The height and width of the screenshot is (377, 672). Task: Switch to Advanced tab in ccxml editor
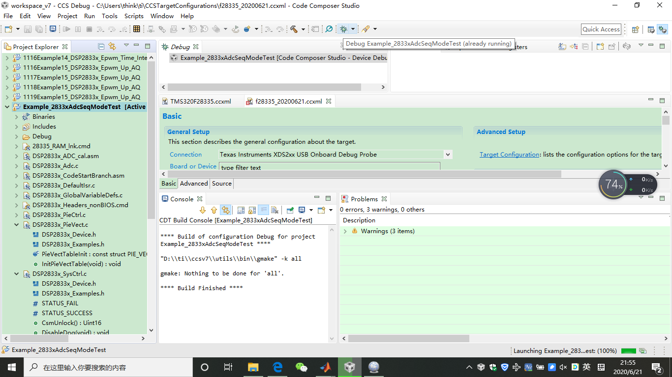pyautogui.click(x=194, y=184)
